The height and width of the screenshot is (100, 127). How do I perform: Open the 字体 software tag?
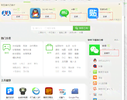(78, 68)
